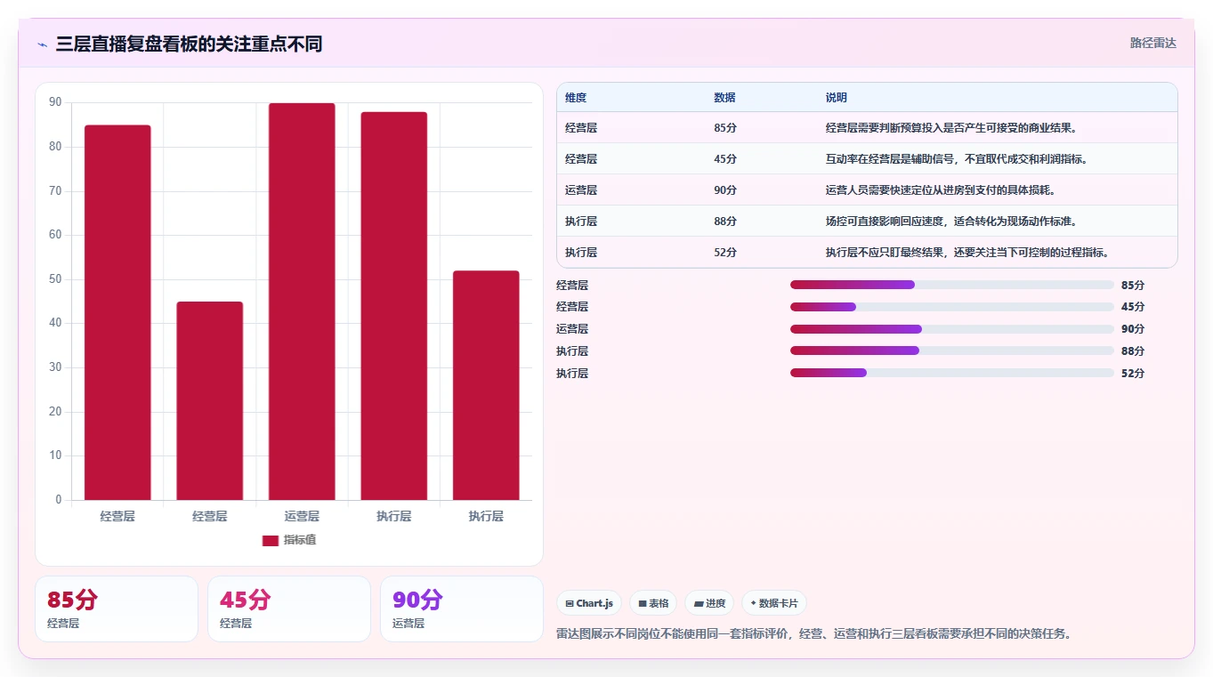Click the table row describing 预算投入是否产生可接受的商业结果
Viewport: 1213px width, 677px height.
[867, 127]
